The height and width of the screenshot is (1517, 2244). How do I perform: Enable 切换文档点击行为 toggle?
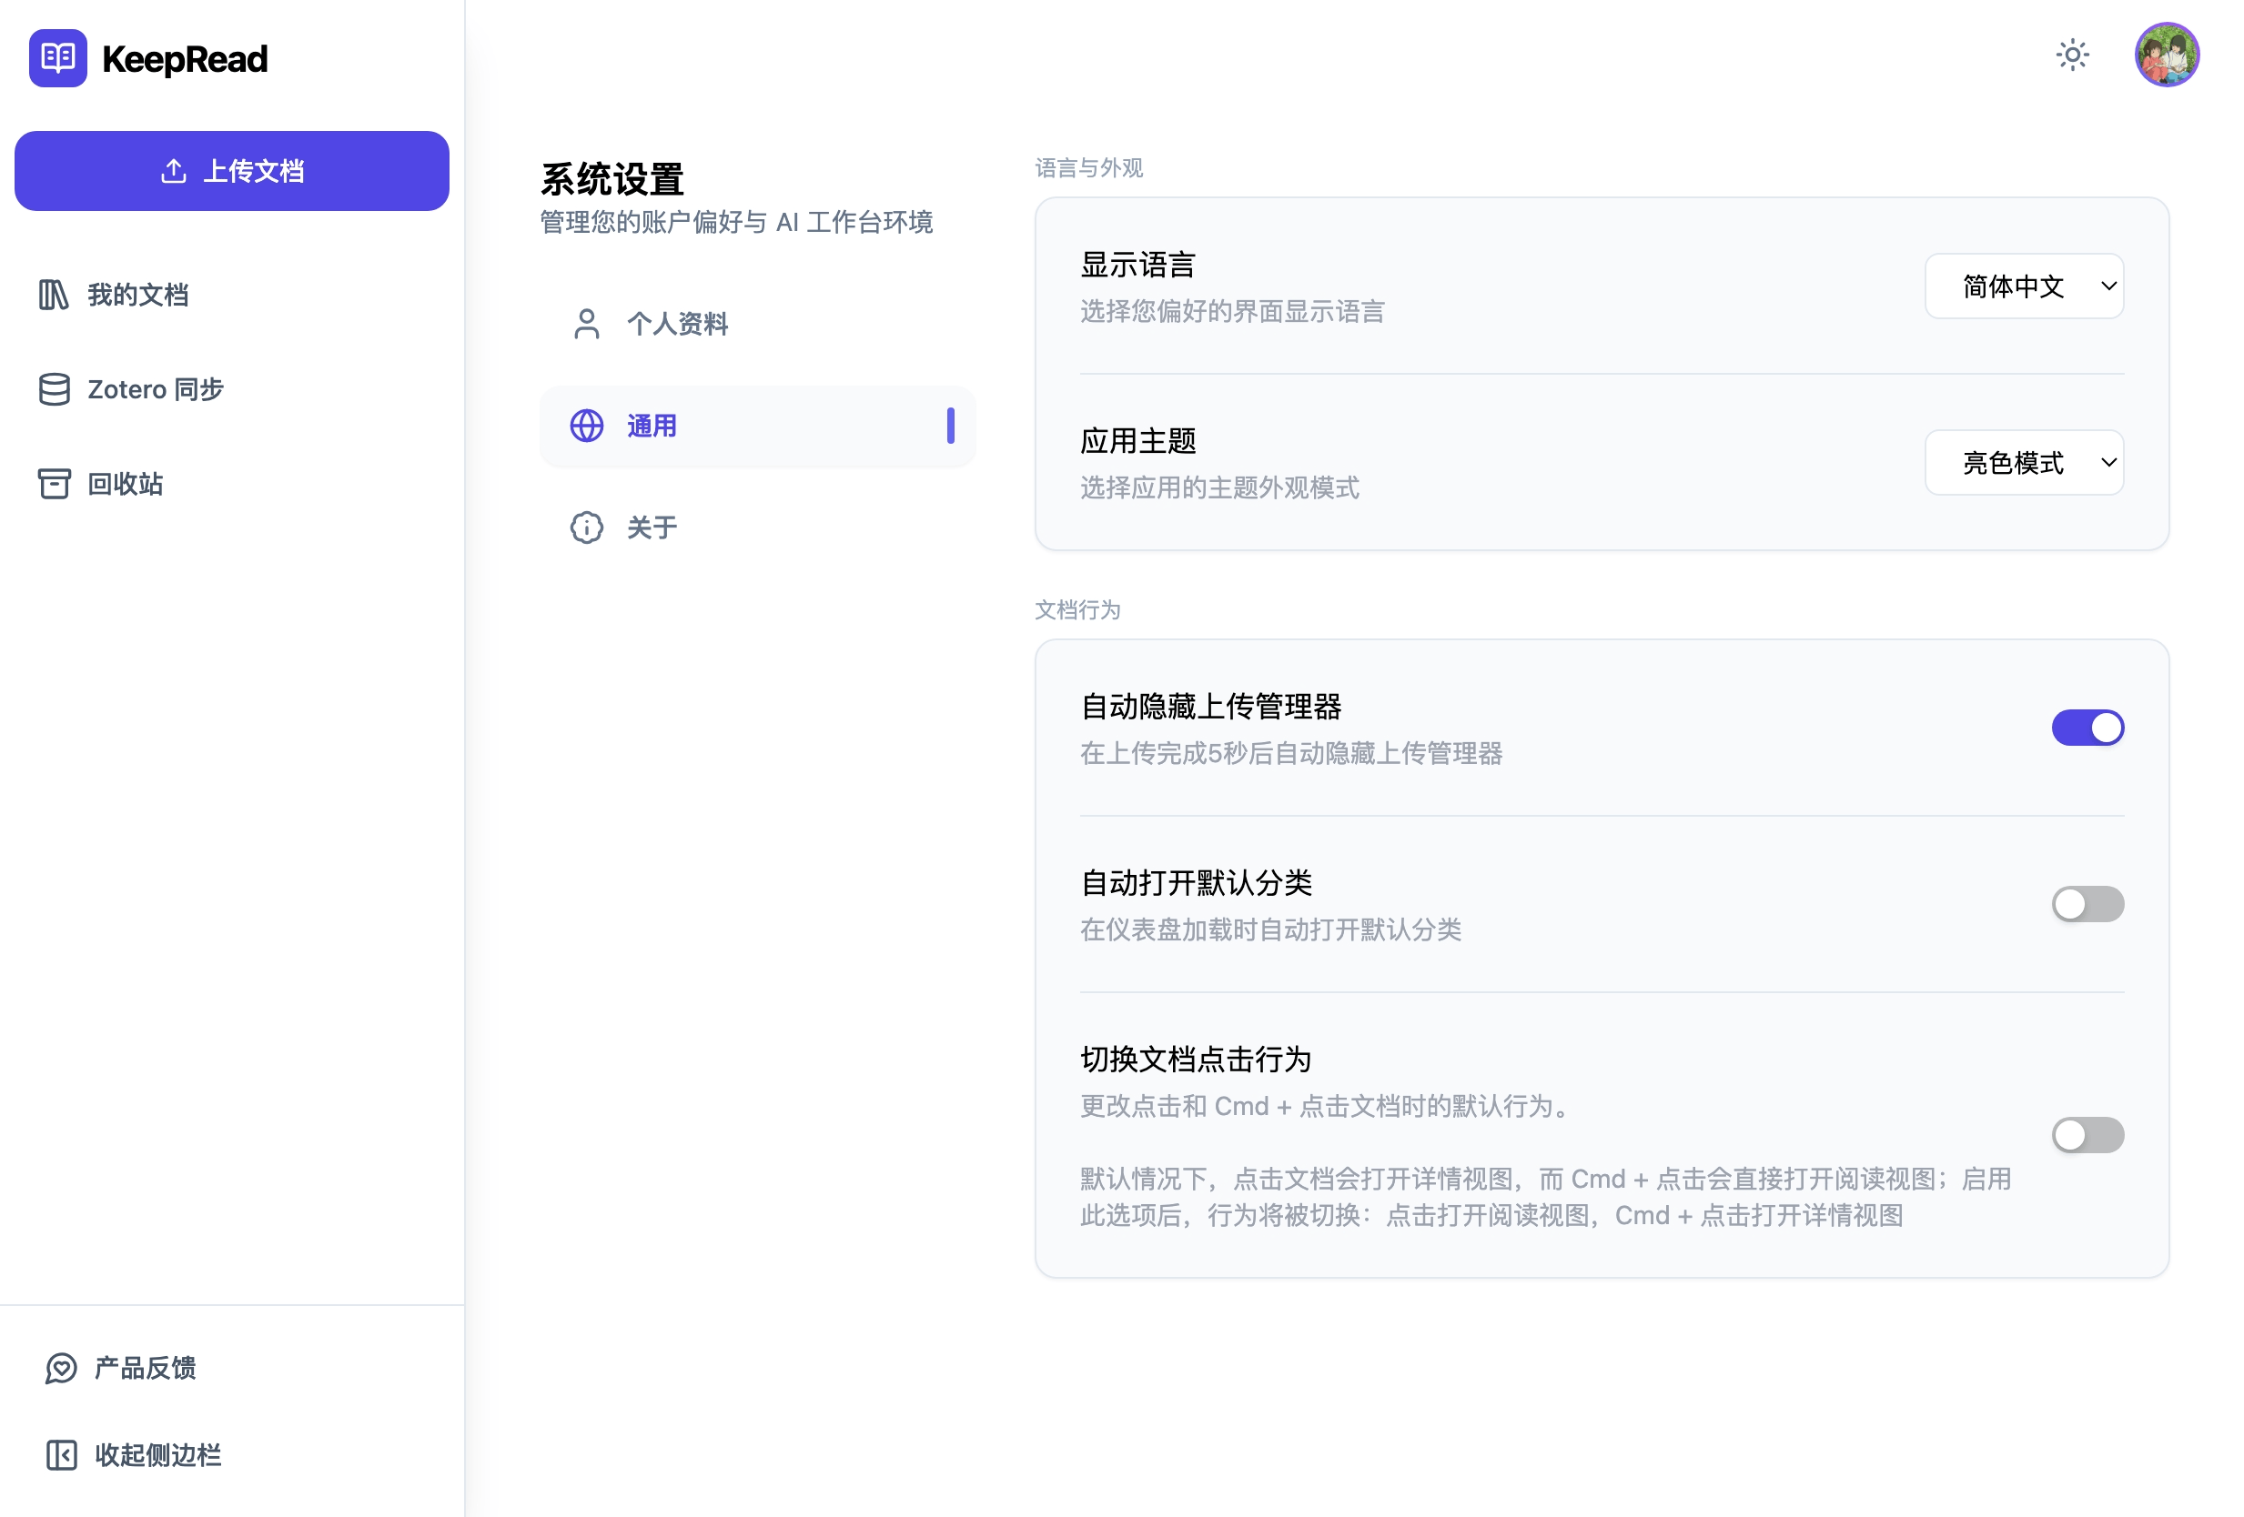coord(2087,1135)
